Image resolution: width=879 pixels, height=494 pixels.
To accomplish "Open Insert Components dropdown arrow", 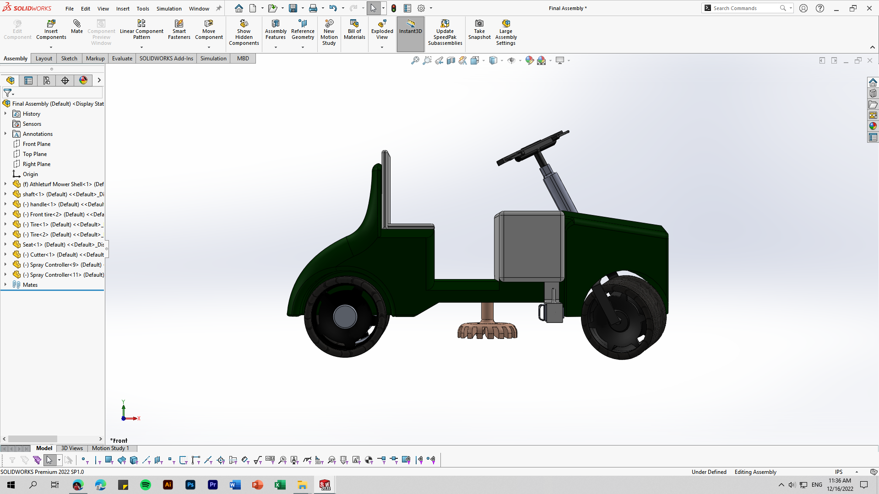I will pos(51,47).
